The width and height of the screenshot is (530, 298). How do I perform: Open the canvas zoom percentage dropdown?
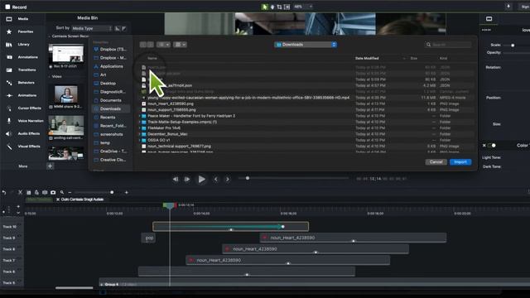[303, 7]
